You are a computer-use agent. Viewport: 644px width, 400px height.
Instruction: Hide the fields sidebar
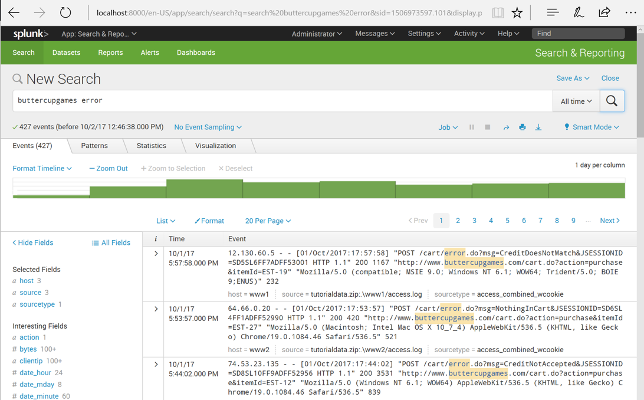pos(33,242)
